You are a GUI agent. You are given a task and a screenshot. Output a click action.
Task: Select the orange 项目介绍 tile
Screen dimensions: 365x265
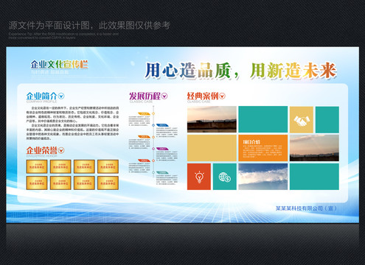(263, 148)
